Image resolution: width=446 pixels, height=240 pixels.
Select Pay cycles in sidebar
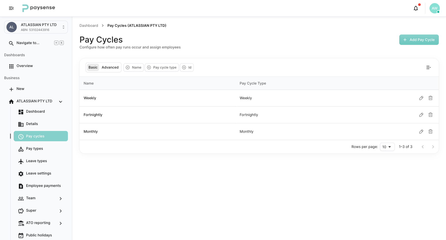coord(41,136)
